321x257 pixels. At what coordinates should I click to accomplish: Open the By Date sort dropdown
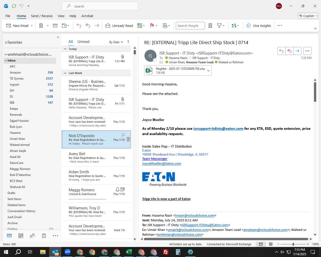pos(116,42)
